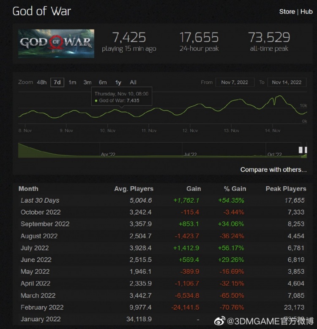Select the July 2022 row label
This screenshot has width=317, height=329.
(35, 248)
